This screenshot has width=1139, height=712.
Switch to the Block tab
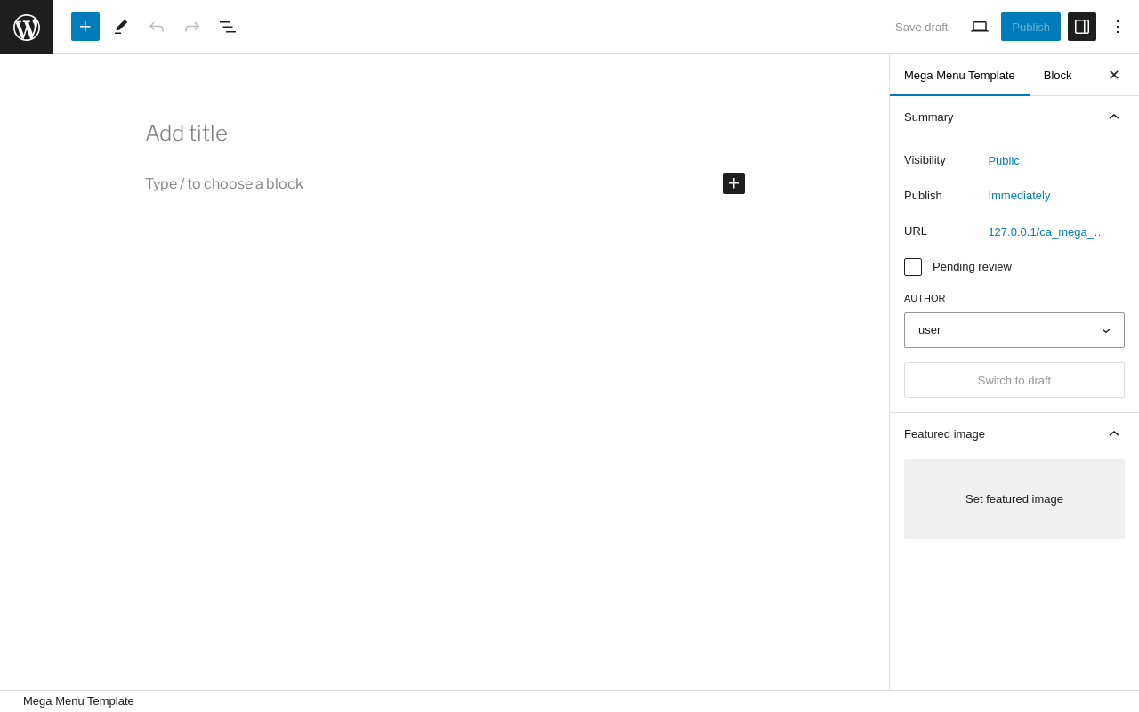[1058, 75]
